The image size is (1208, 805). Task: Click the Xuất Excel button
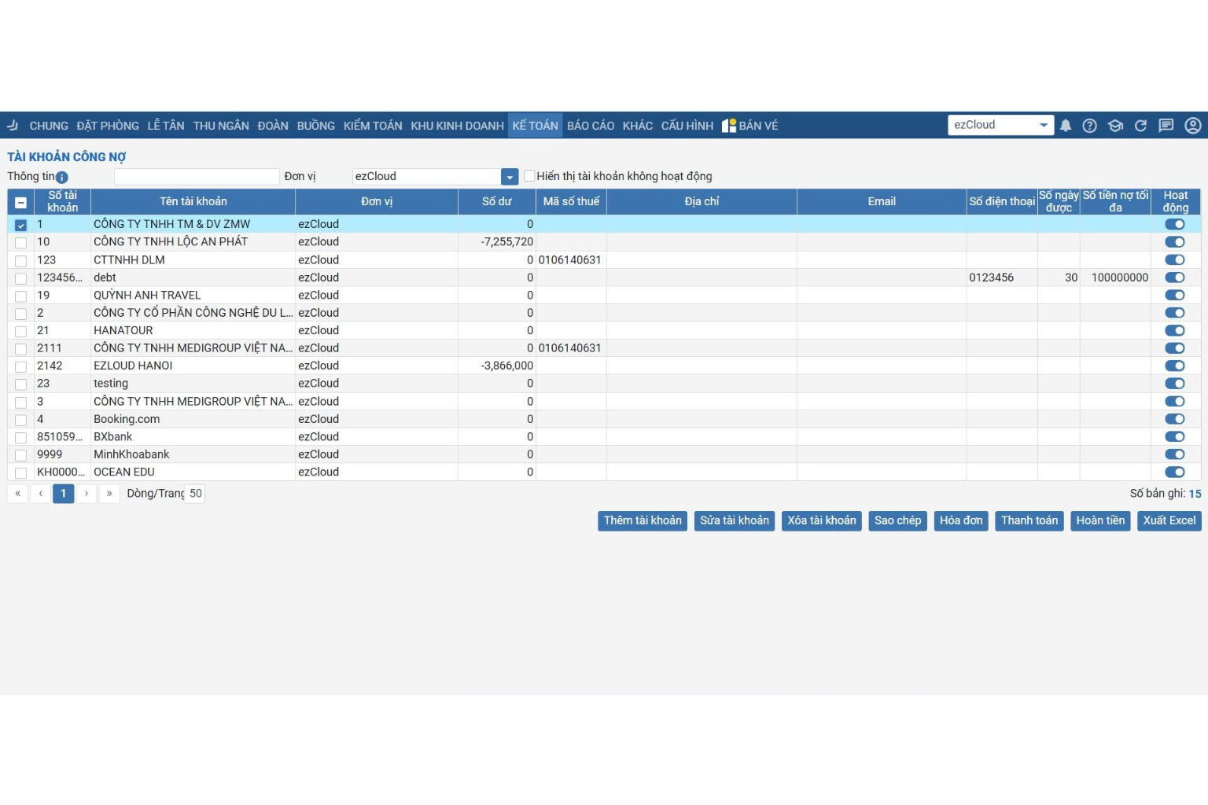tap(1169, 520)
